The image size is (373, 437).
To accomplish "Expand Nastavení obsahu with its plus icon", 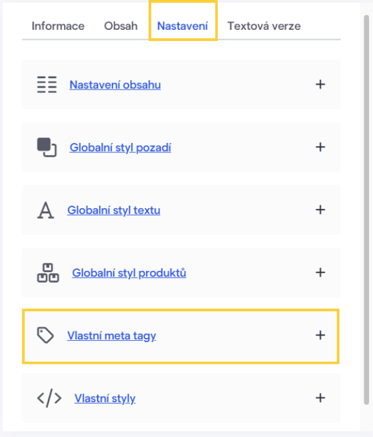I will coord(320,85).
